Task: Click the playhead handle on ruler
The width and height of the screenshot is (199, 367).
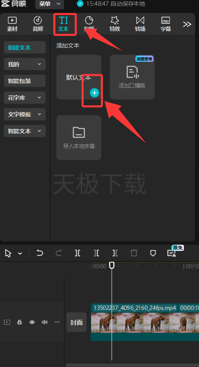Action: 112,265
